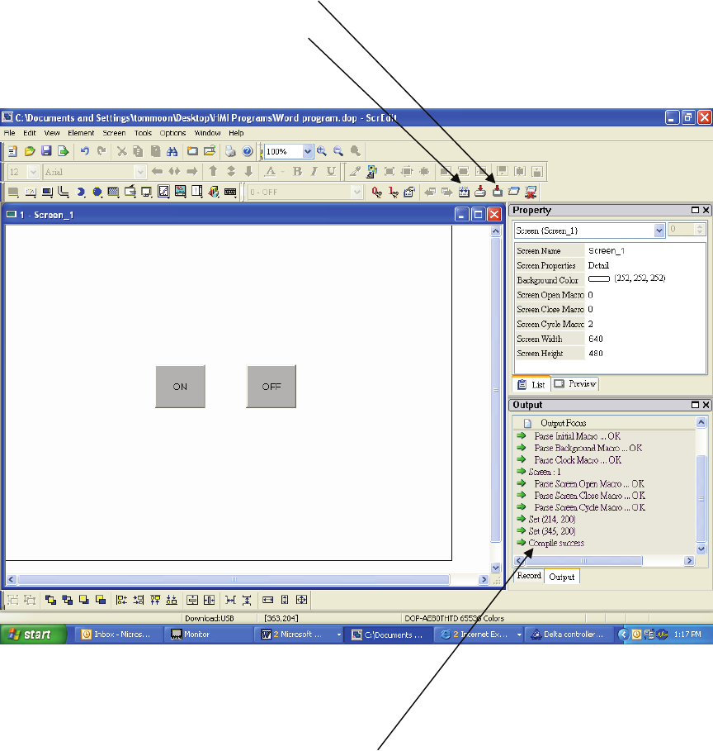713x751 pixels.
Task: Switch to the Record tab
Action: click(529, 576)
